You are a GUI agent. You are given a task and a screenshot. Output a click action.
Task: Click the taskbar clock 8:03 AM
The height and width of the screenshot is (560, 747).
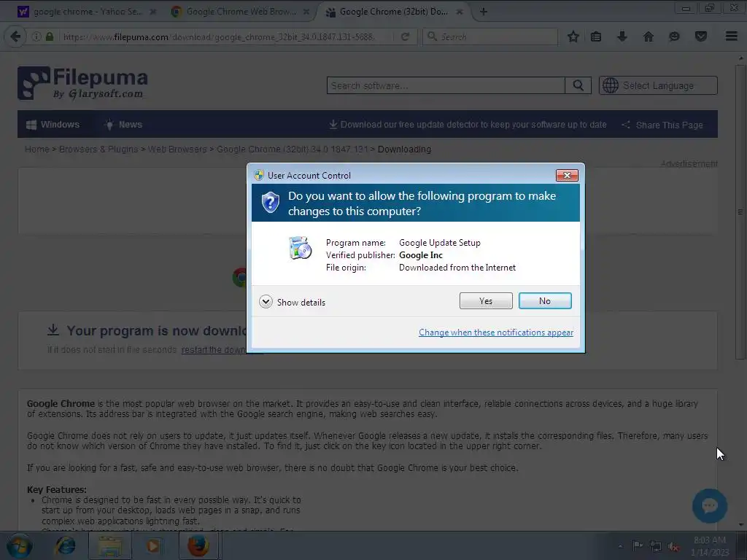709,545
